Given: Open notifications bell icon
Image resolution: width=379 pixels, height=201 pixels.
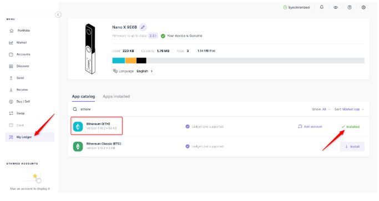Looking at the screenshot, I should tap(322, 7).
